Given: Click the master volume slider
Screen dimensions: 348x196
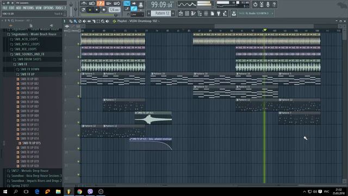Looking at the screenshot, I should (x=71, y=9).
